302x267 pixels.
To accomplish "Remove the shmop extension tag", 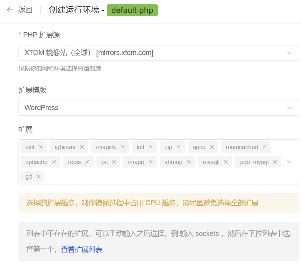I will pyautogui.click(x=189, y=162).
